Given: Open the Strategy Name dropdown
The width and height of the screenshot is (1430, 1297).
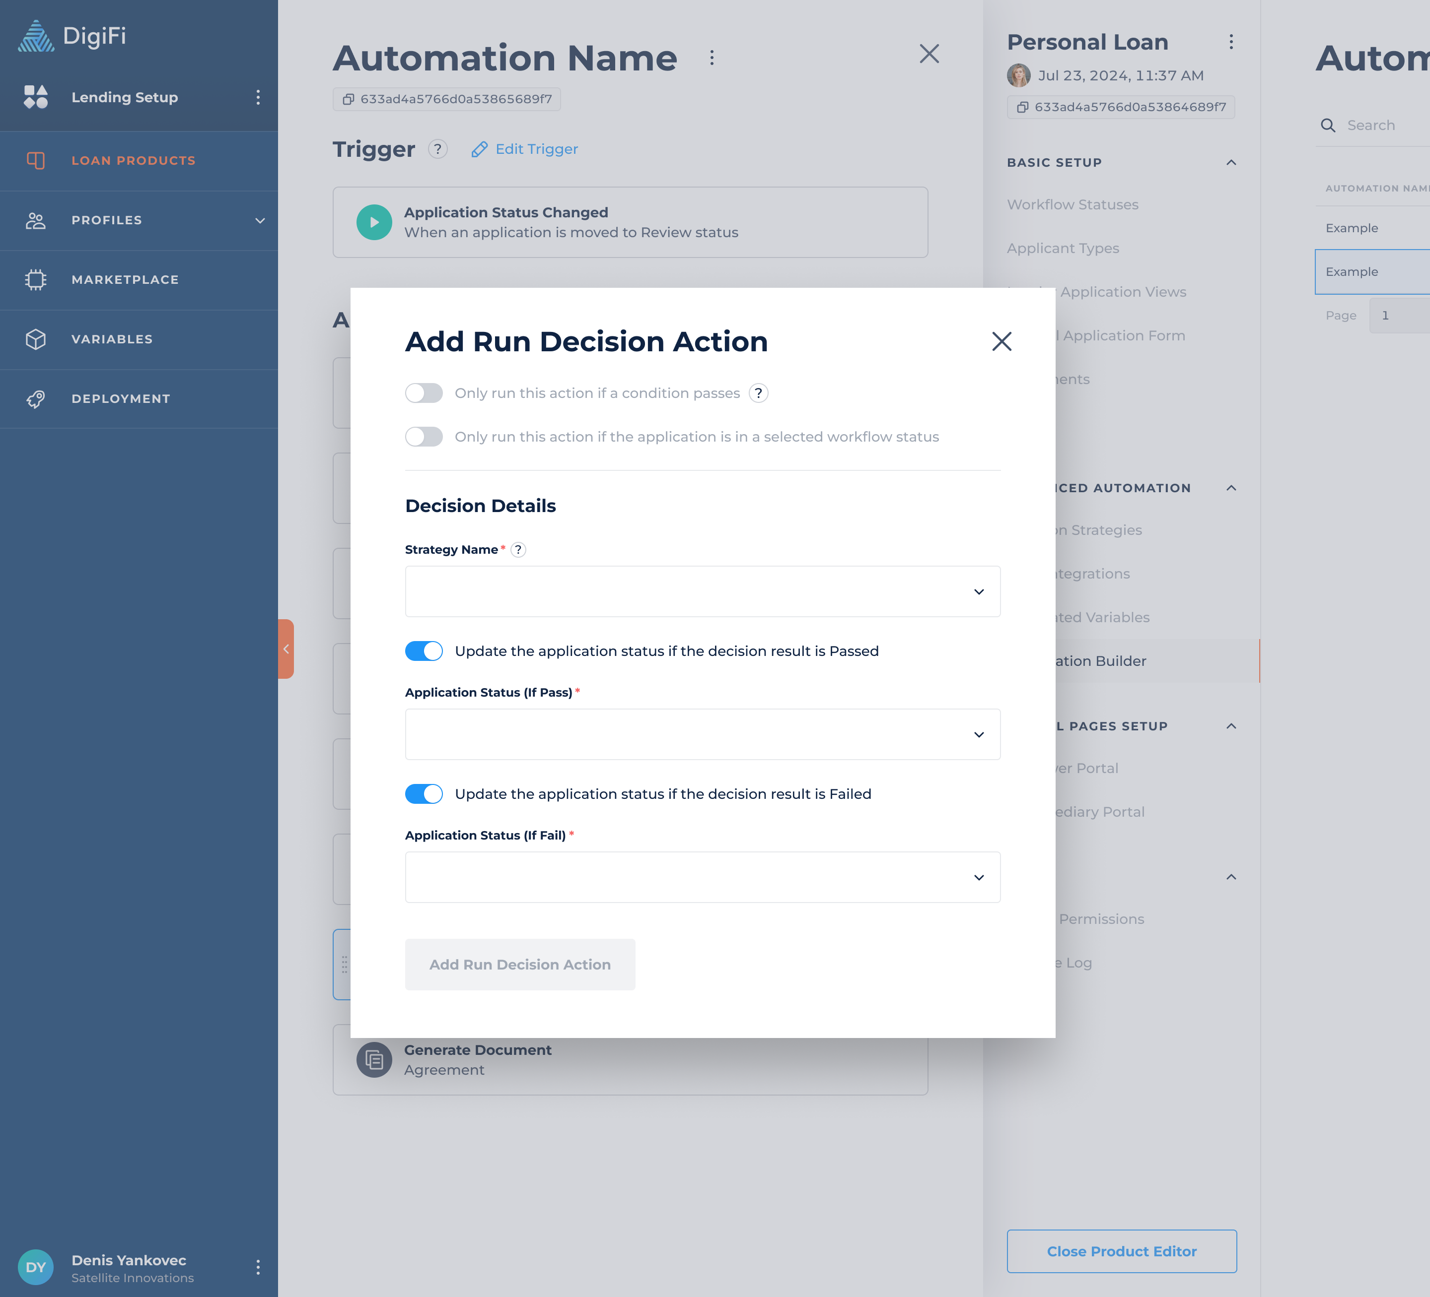Looking at the screenshot, I should coord(702,591).
